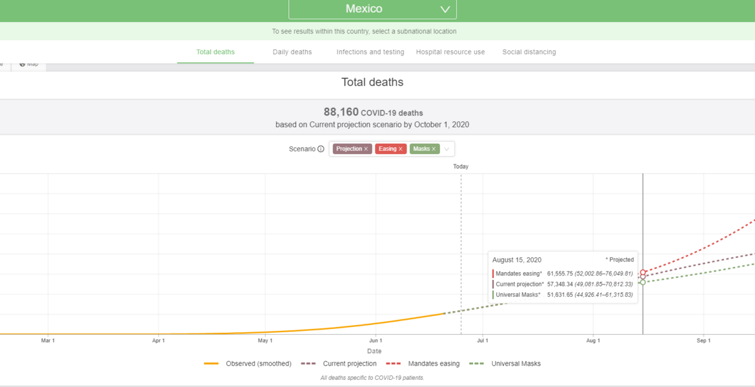Remove the Projection scenario tag
Screen dimensions: 755x387
[366, 149]
